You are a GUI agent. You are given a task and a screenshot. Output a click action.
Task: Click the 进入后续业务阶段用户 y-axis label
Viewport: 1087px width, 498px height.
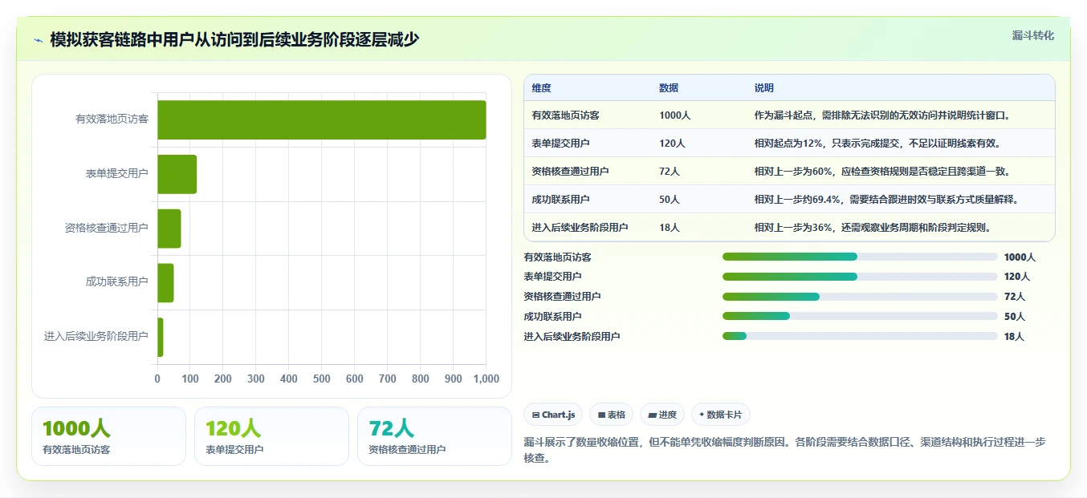point(96,337)
